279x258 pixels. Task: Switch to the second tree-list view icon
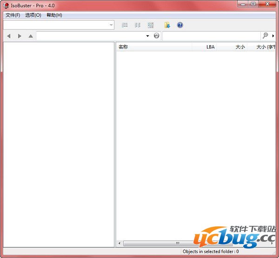[138, 25]
